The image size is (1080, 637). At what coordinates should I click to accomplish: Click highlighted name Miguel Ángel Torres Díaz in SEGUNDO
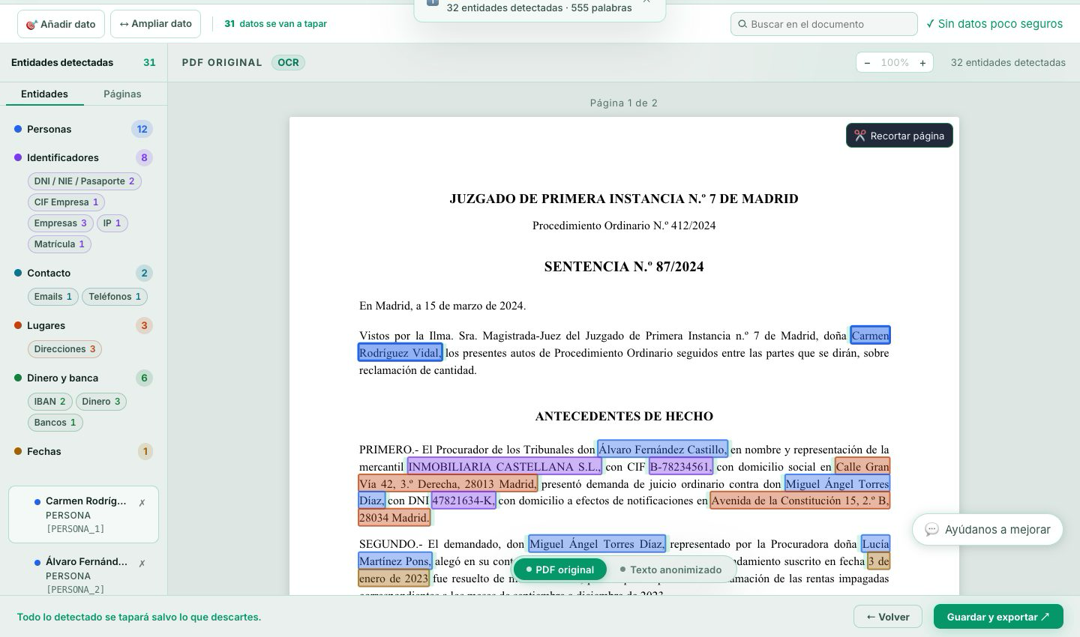(x=597, y=544)
